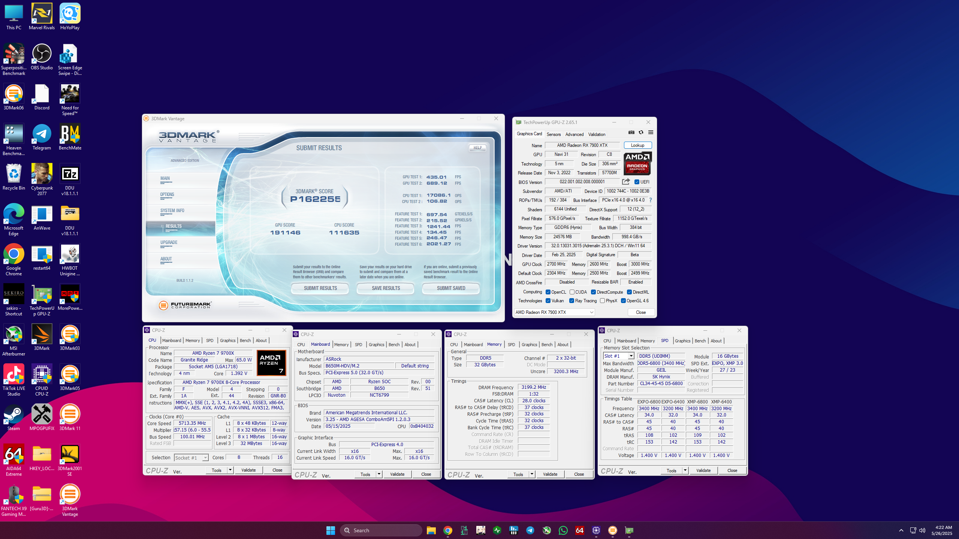
Task: Toggle the OpenCL checkbox in GPU-Z
Action: [548, 292]
